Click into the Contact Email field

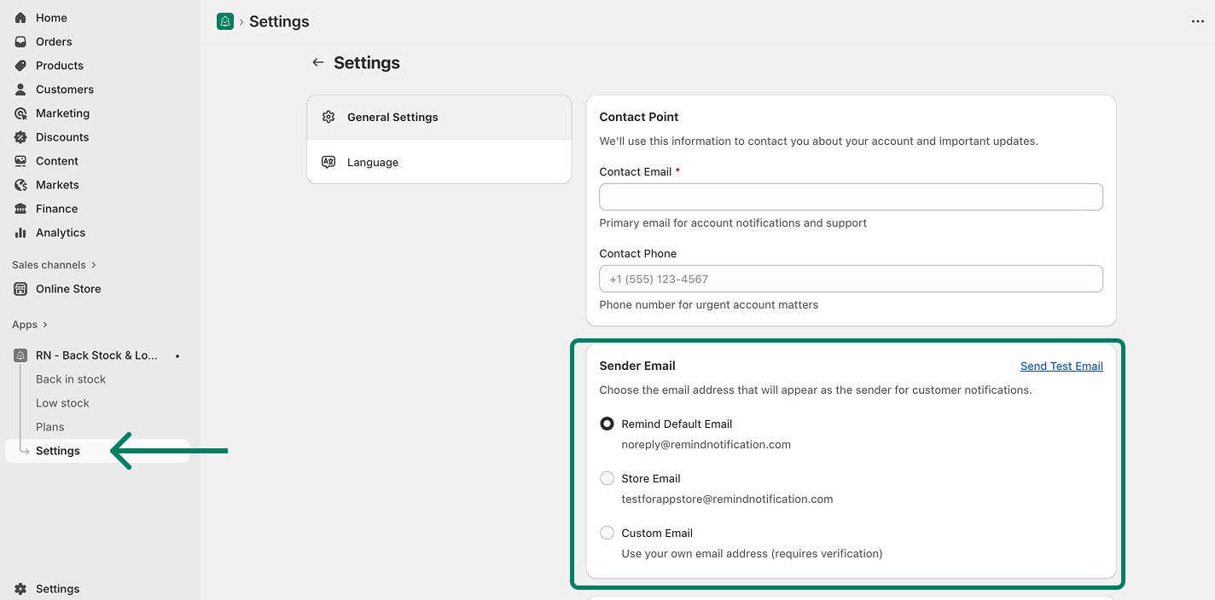pyautogui.click(x=850, y=197)
